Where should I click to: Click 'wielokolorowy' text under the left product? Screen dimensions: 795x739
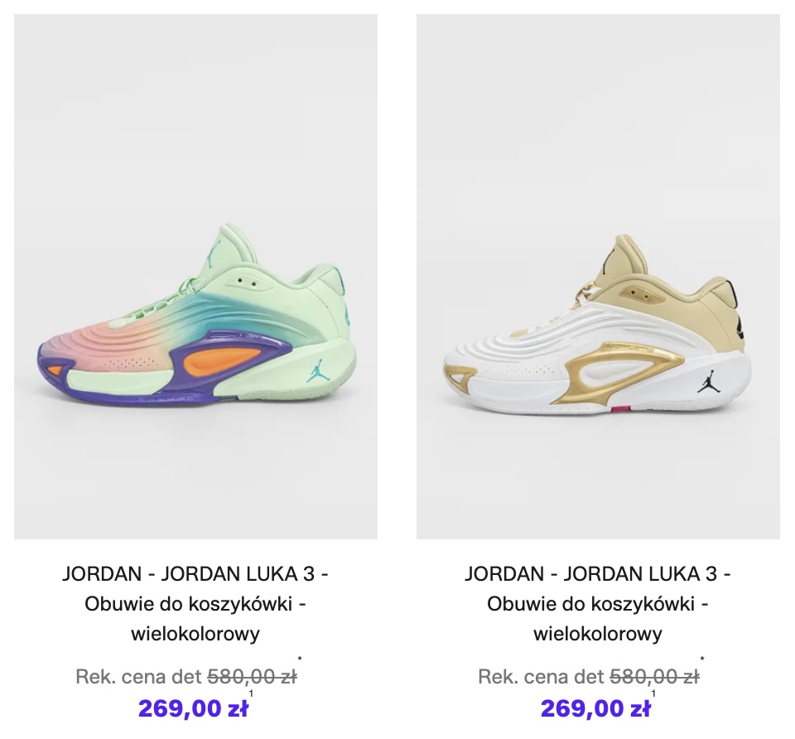click(x=195, y=634)
